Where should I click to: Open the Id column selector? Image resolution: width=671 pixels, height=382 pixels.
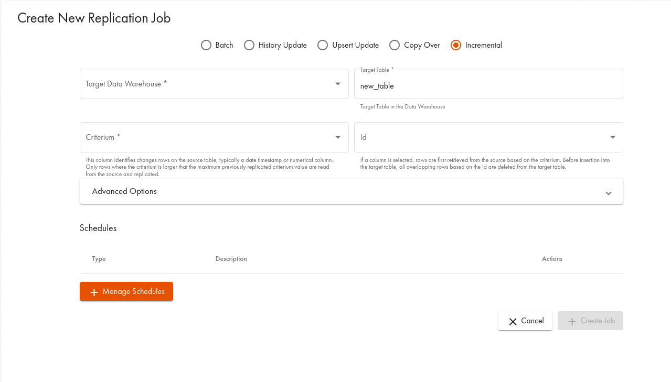pos(488,137)
